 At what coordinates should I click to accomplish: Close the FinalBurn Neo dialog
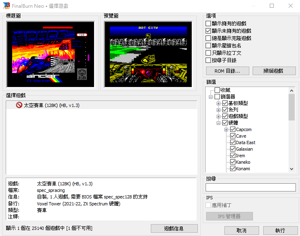tap(291, 6)
